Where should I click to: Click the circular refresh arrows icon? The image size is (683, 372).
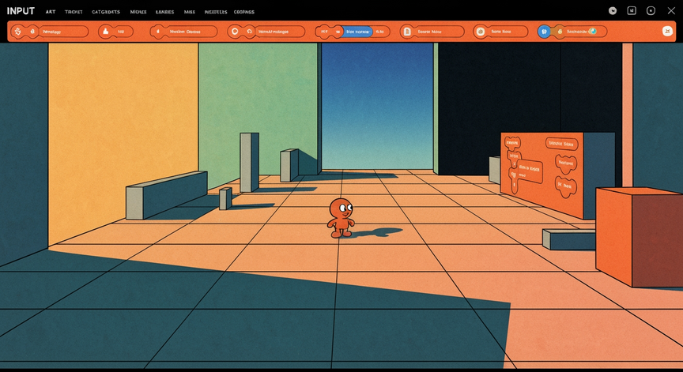point(250,32)
